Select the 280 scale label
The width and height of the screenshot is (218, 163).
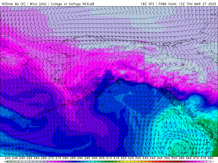pyautogui.click(x=65, y=158)
